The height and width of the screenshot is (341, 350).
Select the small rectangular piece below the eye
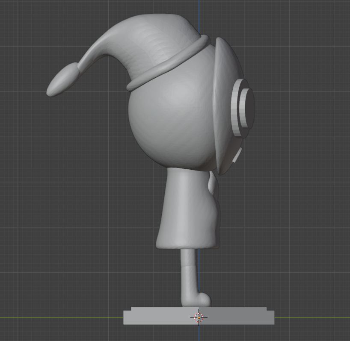pos(237,156)
